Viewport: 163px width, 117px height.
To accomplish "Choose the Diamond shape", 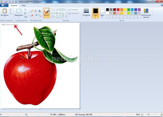I will pos(54,16).
